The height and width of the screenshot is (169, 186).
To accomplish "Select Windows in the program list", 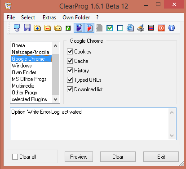I will [x=31, y=66].
